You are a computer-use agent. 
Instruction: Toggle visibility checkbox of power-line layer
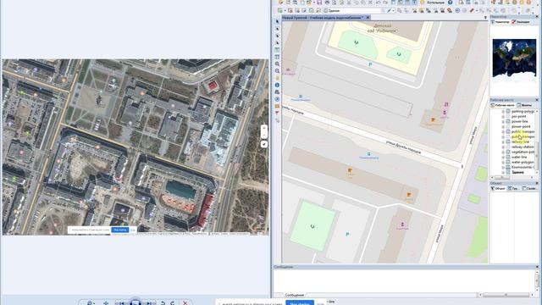point(508,122)
